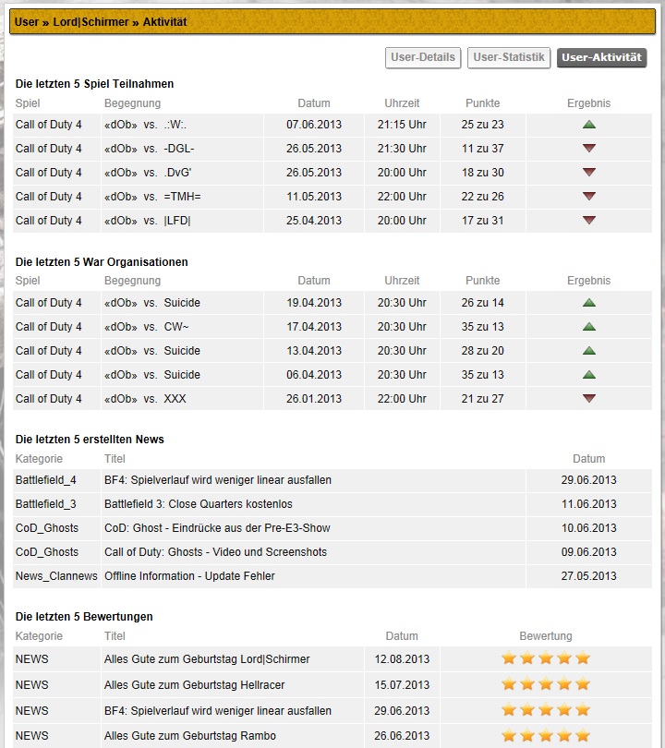Open match «dOb» vs. =TMH=
This screenshot has width=665, height=748.
pyautogui.click(x=152, y=196)
